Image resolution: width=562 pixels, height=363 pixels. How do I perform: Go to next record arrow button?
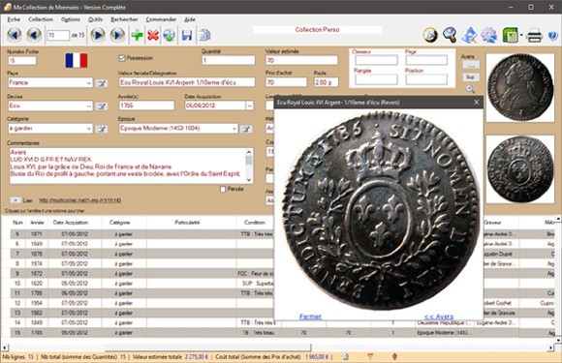click(98, 35)
